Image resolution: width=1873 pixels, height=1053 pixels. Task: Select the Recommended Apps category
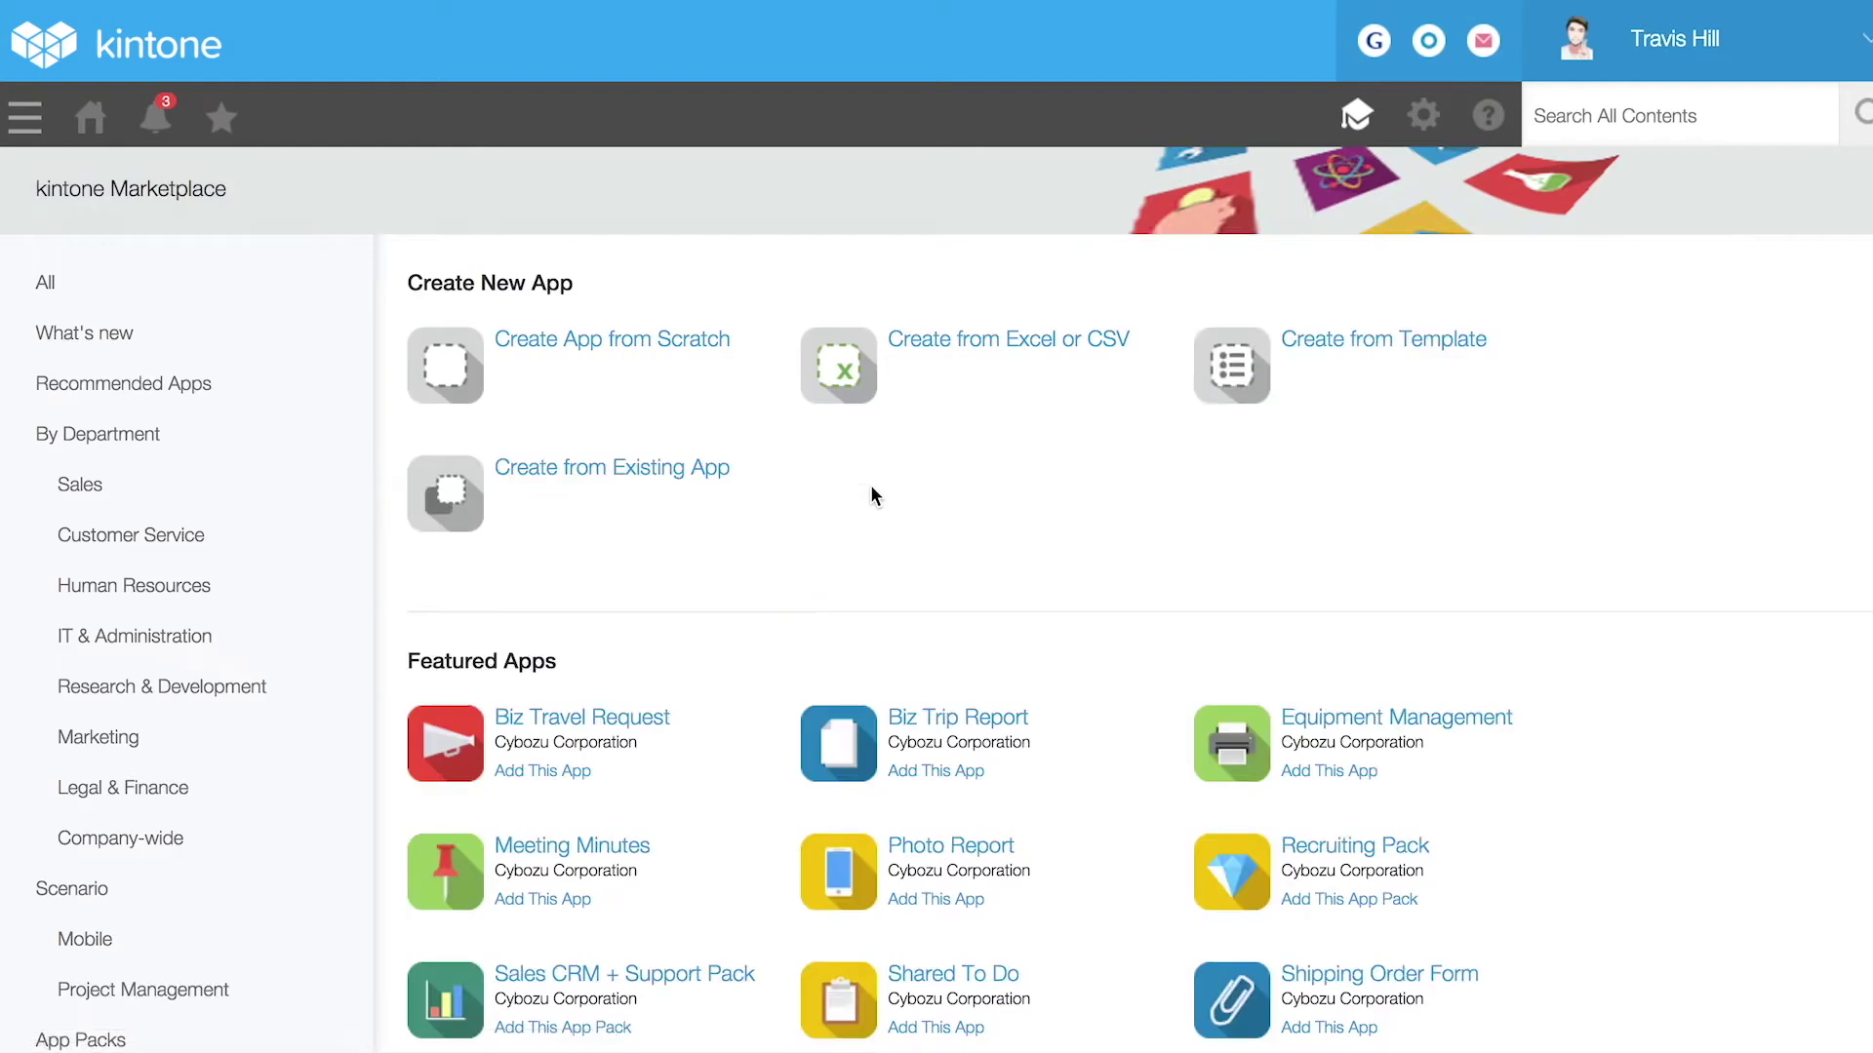(x=123, y=383)
